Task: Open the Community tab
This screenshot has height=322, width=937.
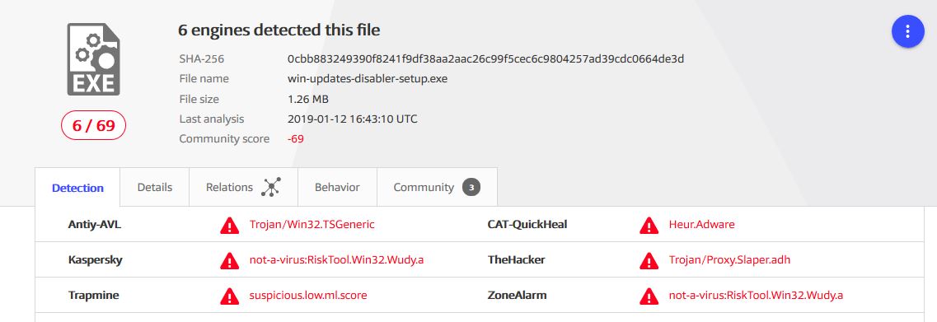Action: [437, 187]
